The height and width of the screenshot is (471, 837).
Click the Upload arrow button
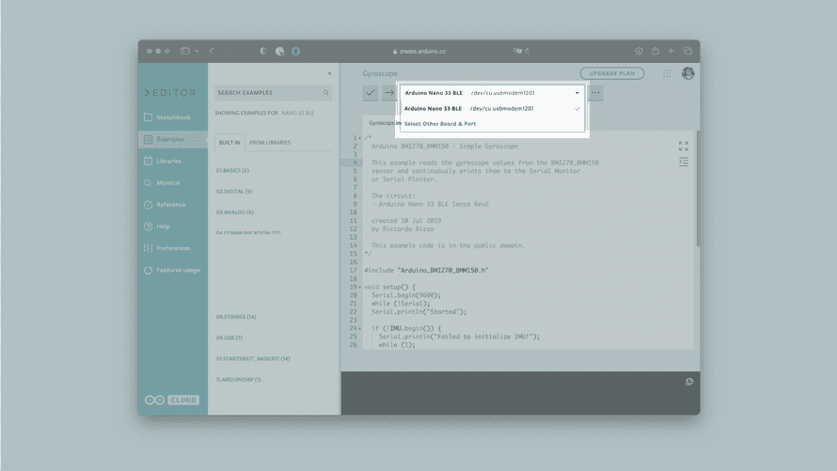389,93
